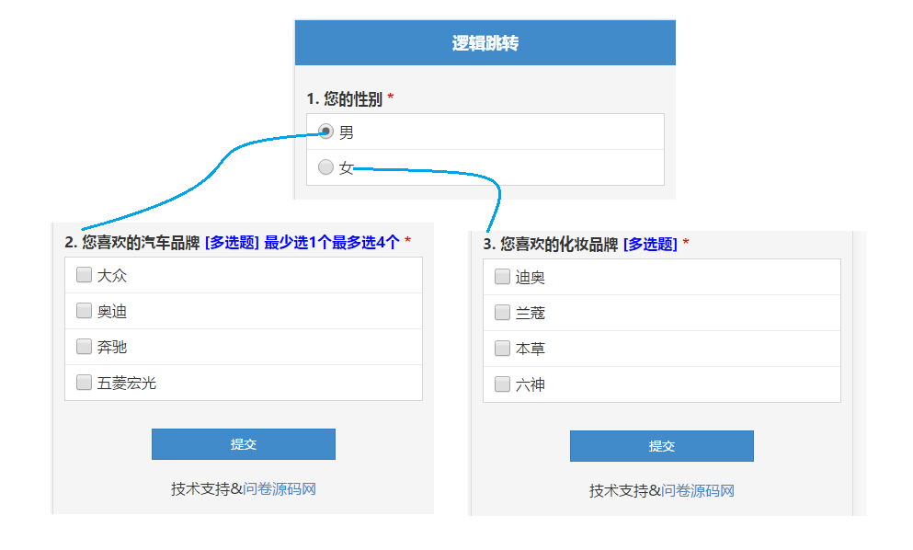Screen dimensions: 913x550
Task: Click question text 2. 您喜欢的汽车品牌
Action: point(132,243)
